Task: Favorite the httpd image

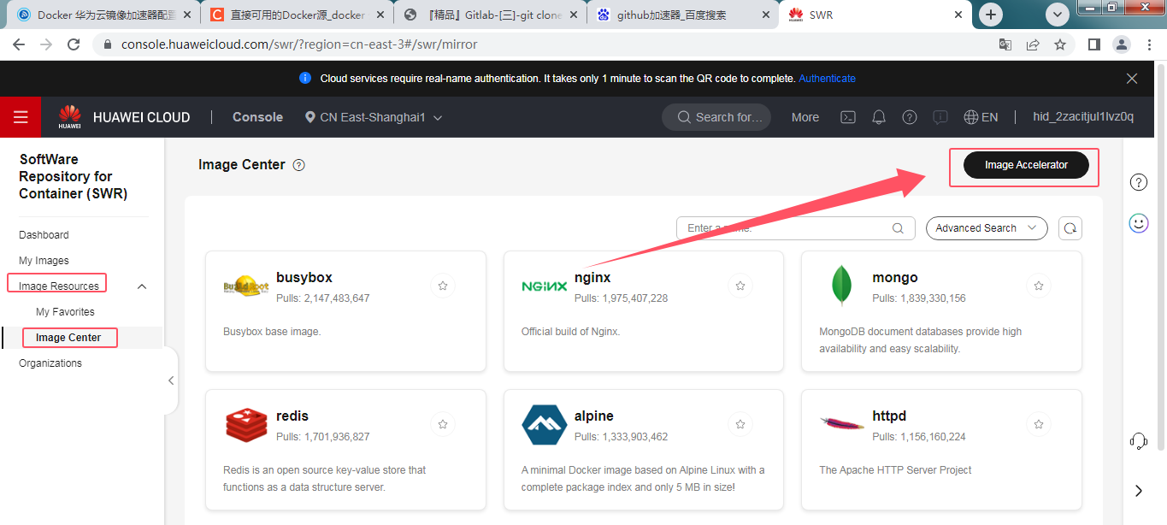Action: tap(1038, 424)
